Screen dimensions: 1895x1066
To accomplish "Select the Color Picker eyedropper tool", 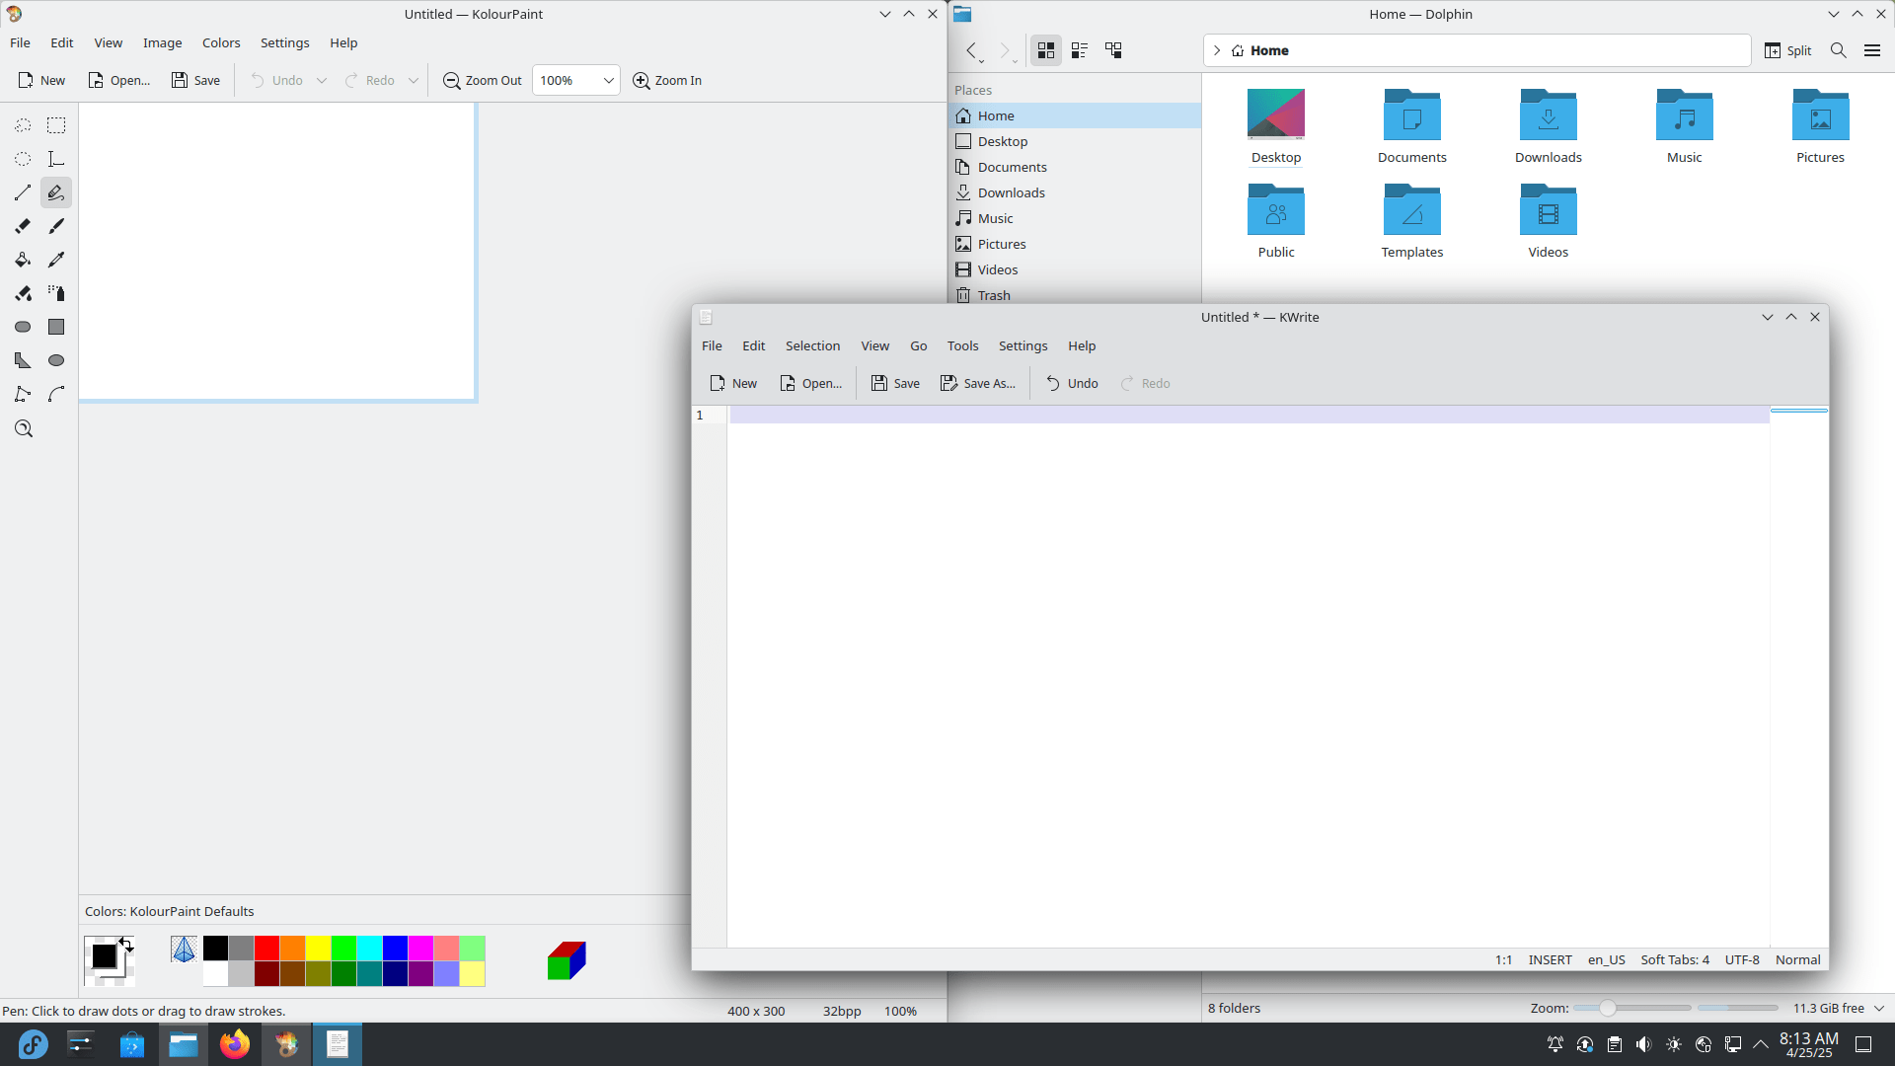I will pos(56,260).
